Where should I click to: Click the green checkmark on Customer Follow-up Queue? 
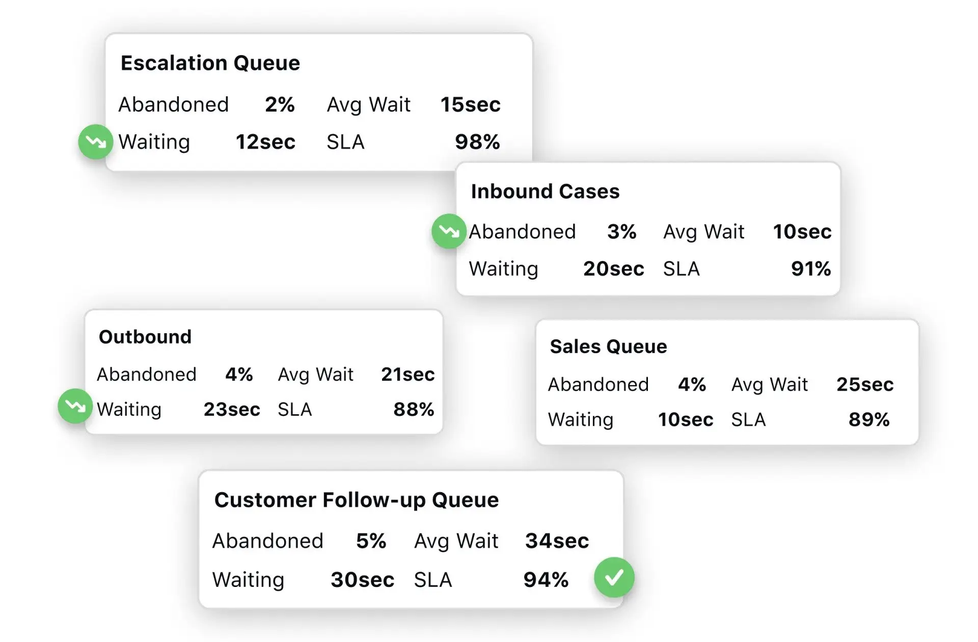[x=614, y=577]
